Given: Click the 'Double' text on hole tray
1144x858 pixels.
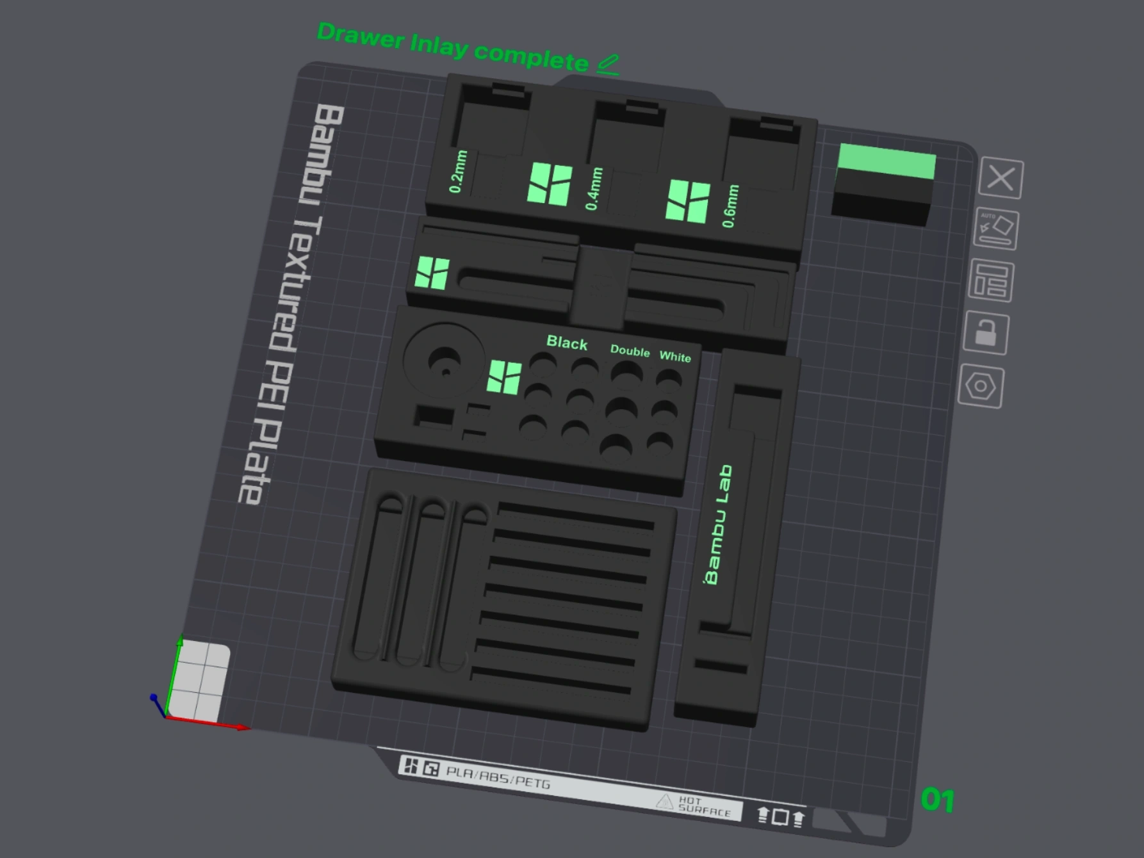Looking at the screenshot, I should pyautogui.click(x=630, y=351).
